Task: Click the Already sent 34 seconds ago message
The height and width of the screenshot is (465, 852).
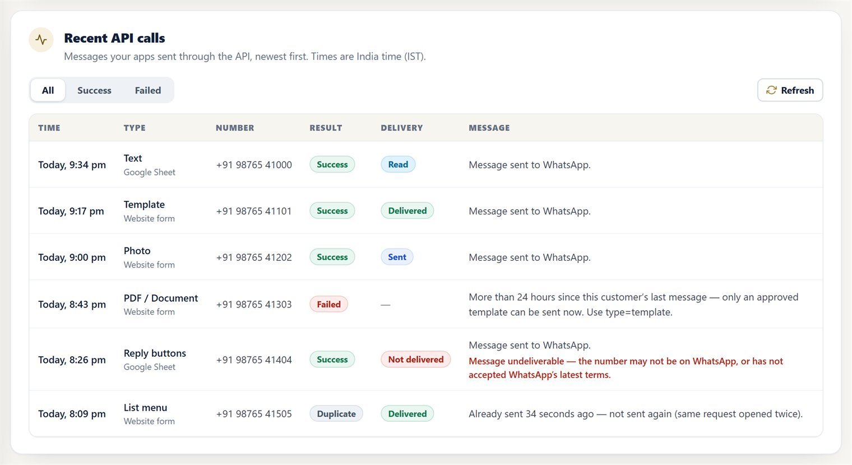Action: click(x=636, y=414)
